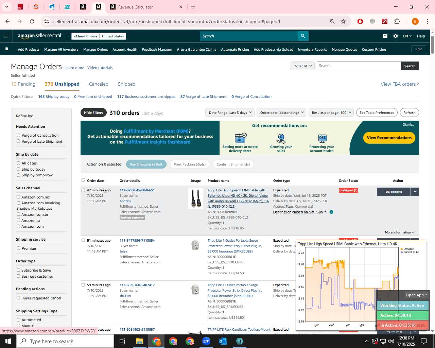Switch to the Canceled orders tab
This screenshot has height=348, width=435.
coord(99,84)
